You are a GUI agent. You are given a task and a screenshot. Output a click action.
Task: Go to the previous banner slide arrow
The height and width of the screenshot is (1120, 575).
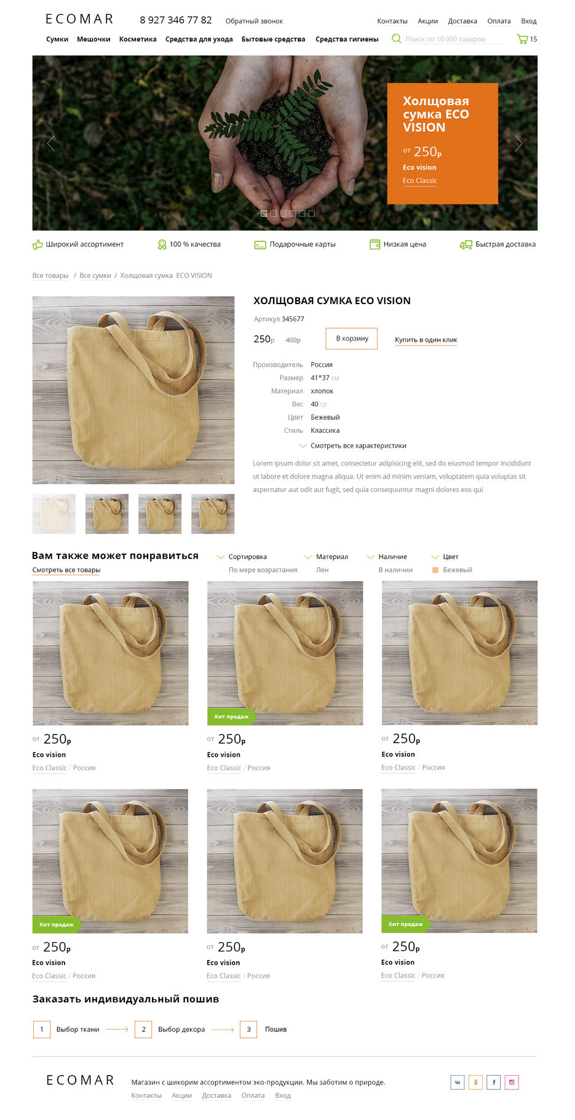[51, 143]
